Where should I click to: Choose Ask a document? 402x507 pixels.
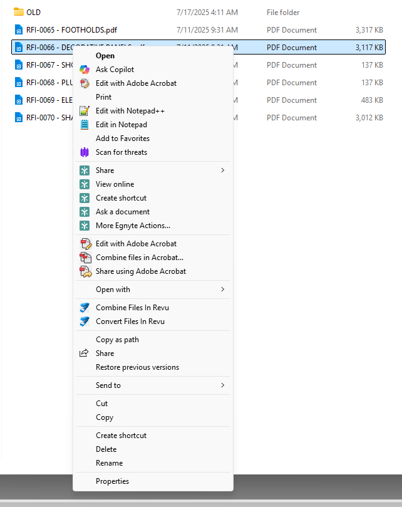pos(153,212)
